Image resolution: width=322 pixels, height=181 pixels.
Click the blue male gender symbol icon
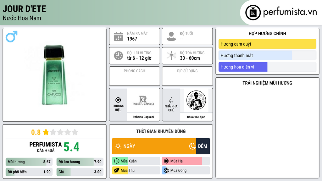pos(12,36)
